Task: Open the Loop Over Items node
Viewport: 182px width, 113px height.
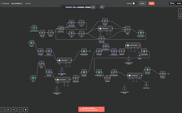Action: point(60,28)
